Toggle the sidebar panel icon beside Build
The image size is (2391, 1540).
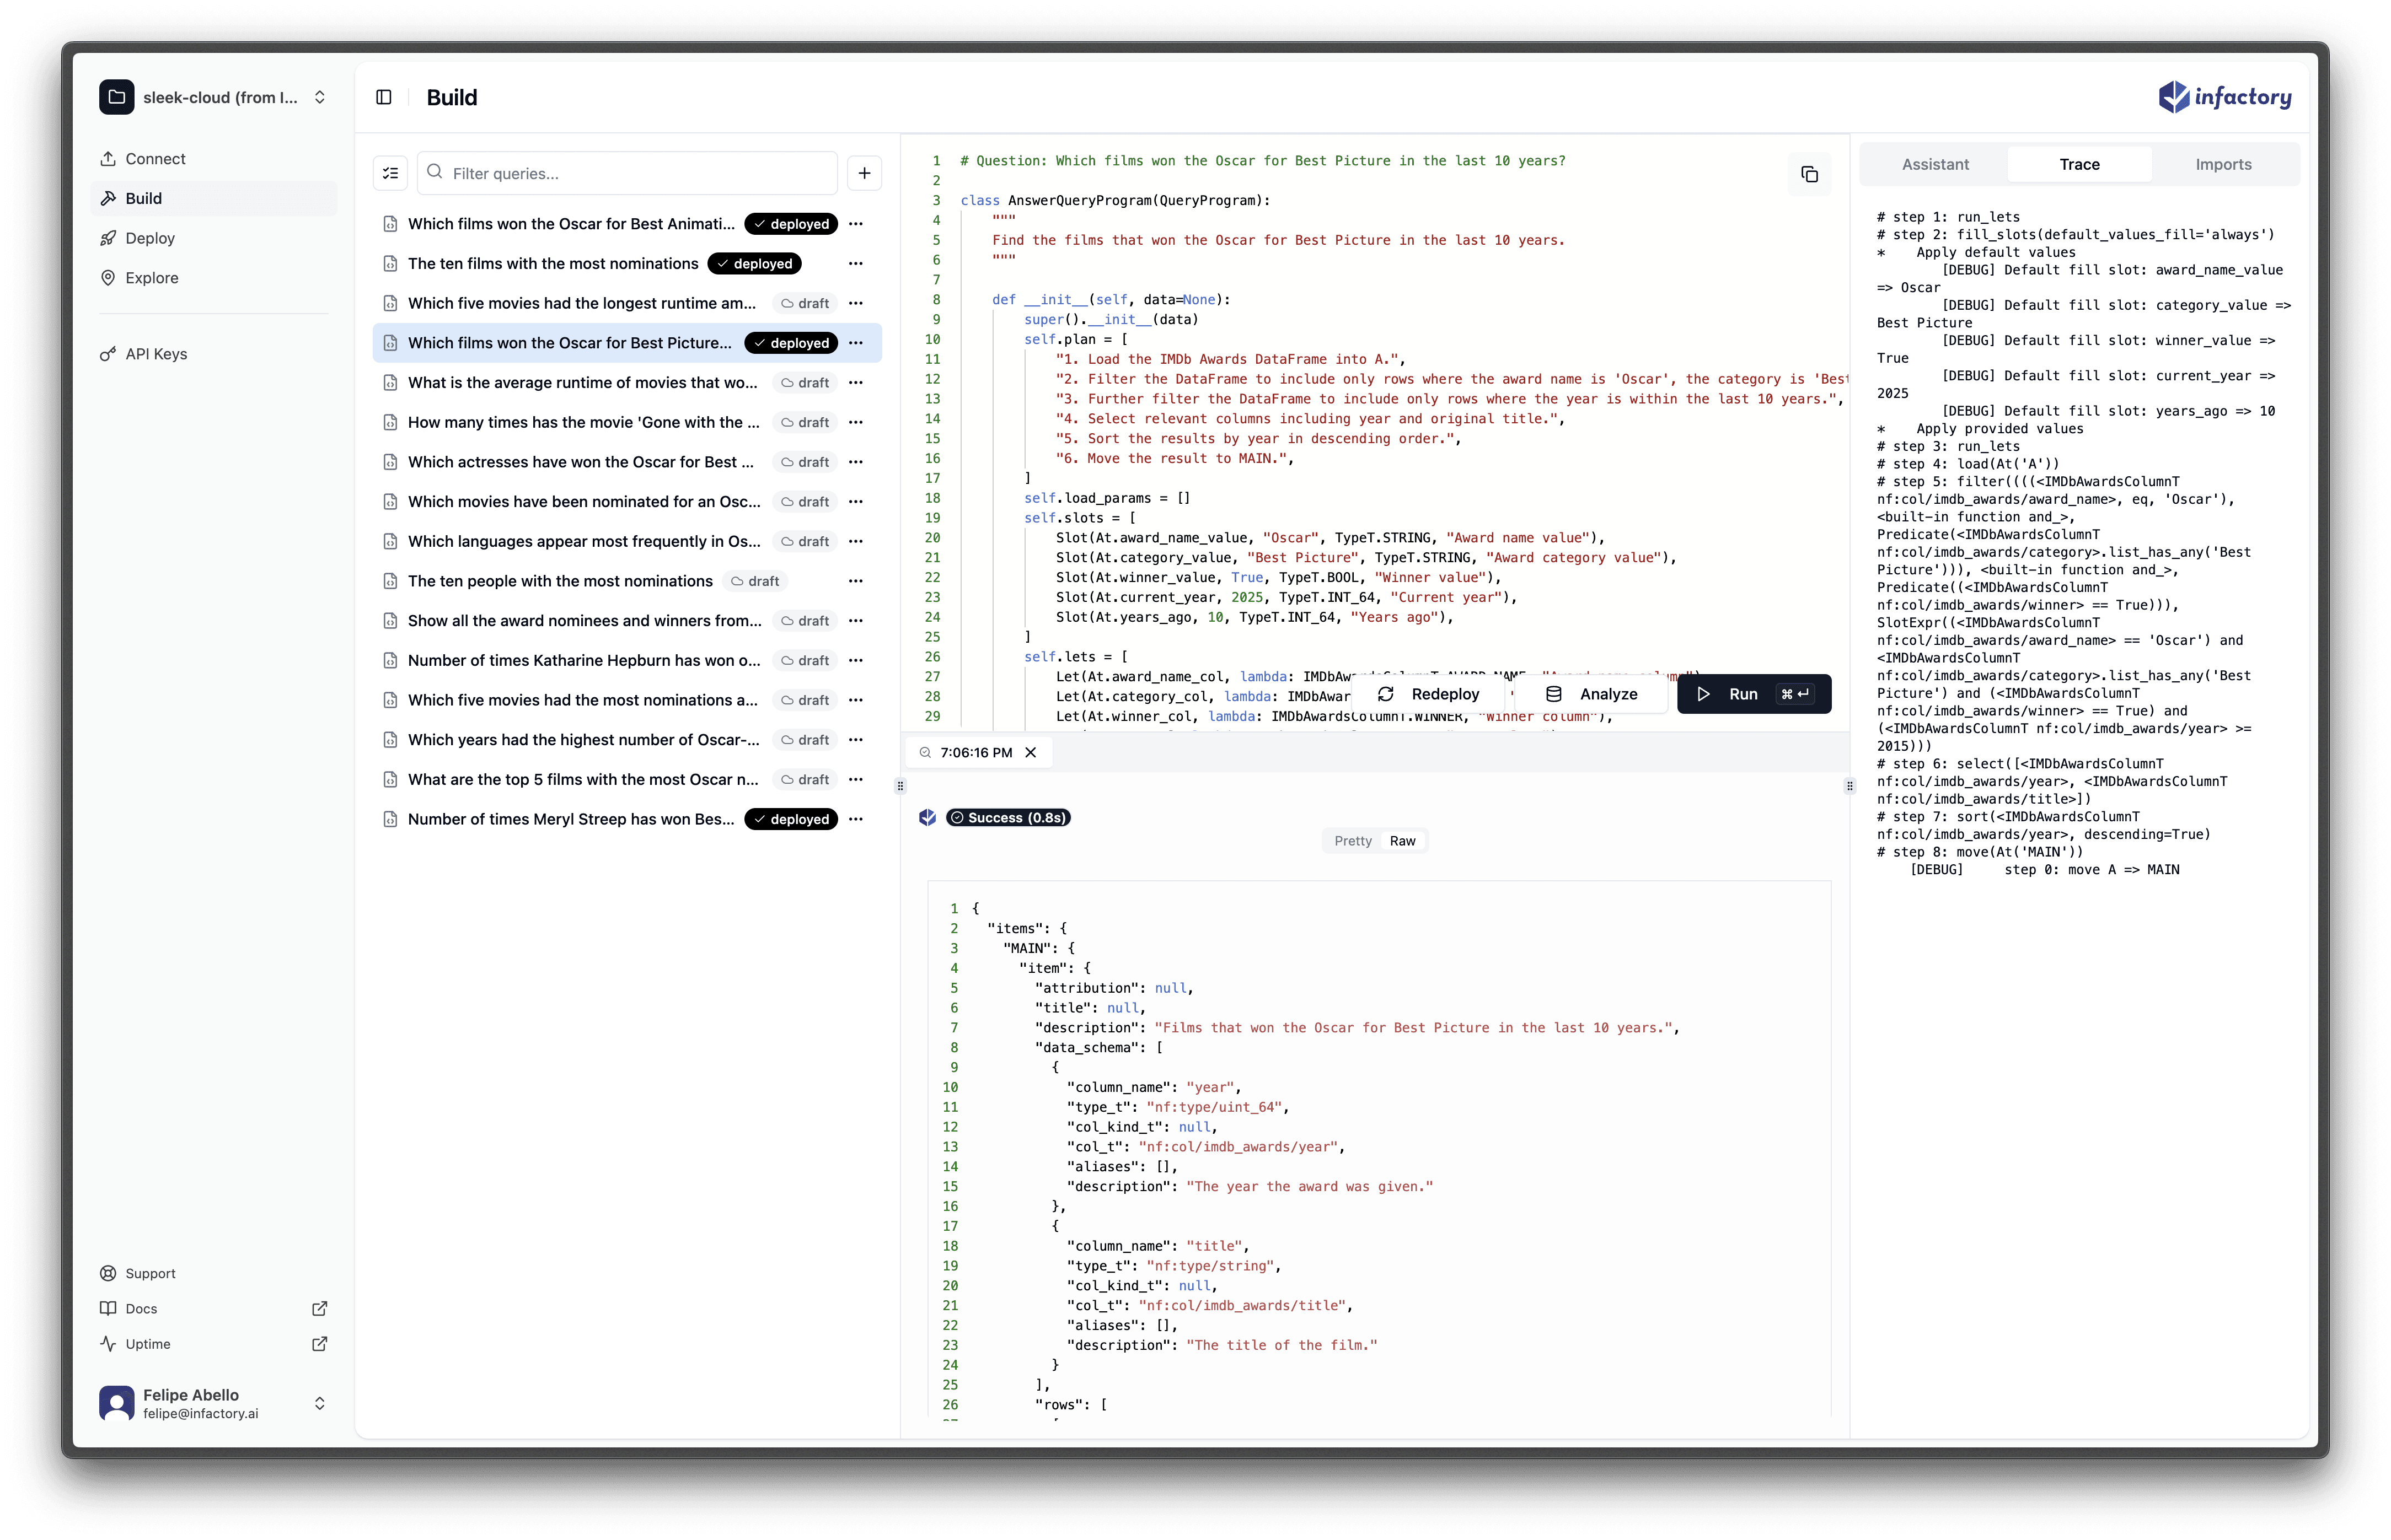(383, 97)
